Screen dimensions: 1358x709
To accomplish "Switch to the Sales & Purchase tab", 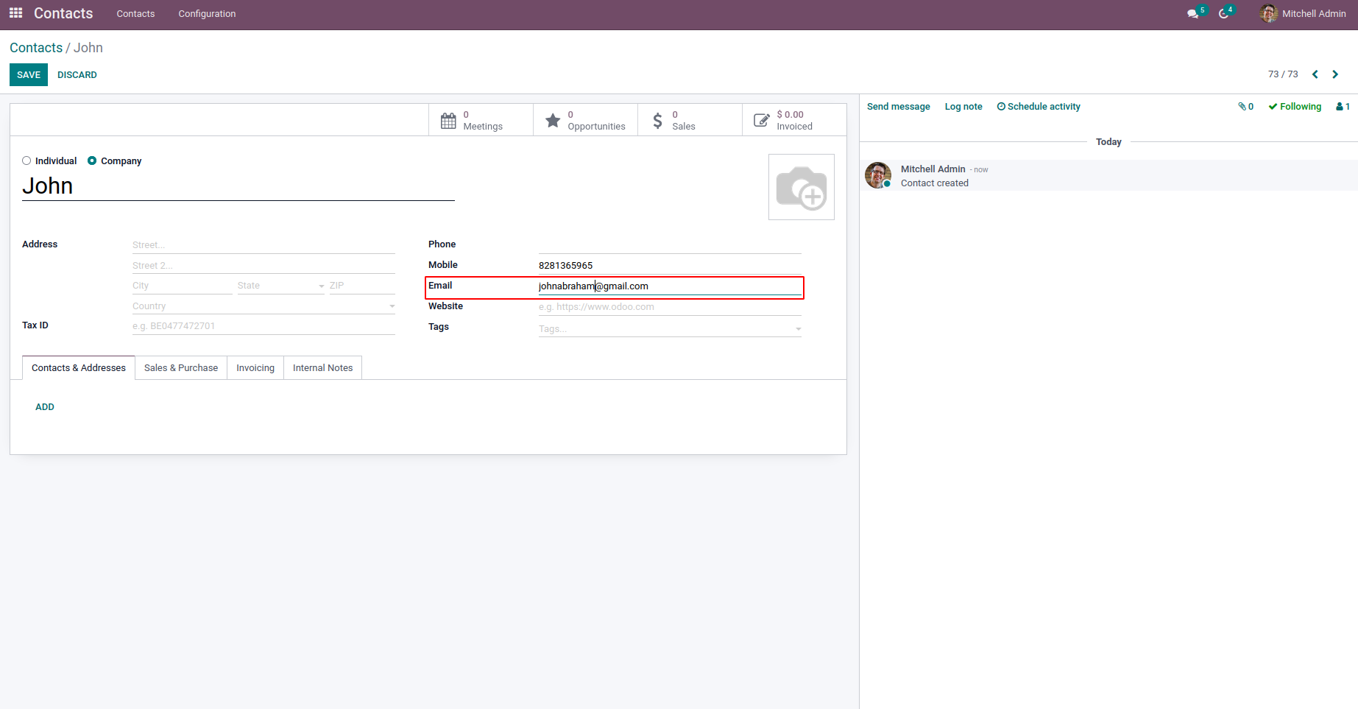I will [x=181, y=368].
